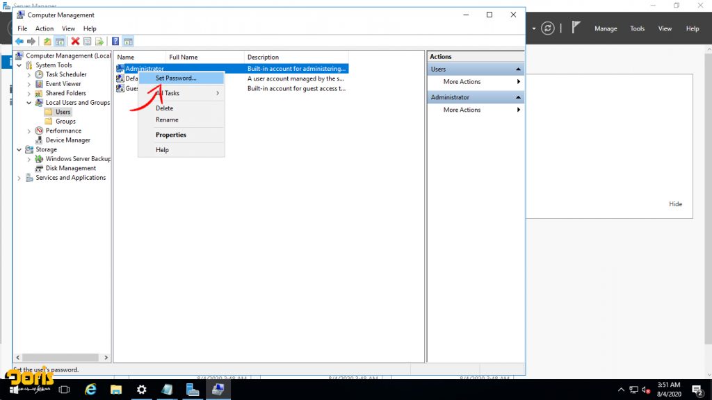712x400 pixels.
Task: Open Shared Folders node
Action: tap(65, 93)
